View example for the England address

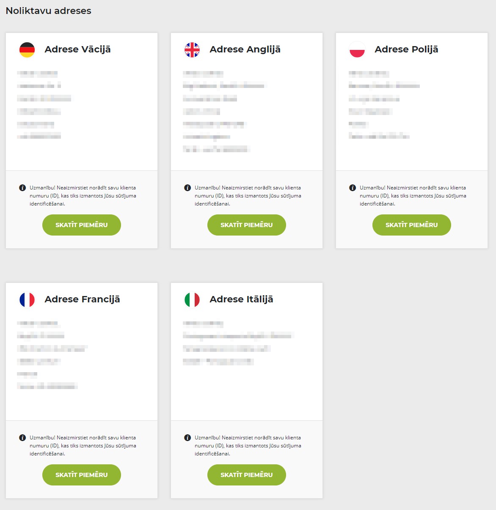(247, 225)
